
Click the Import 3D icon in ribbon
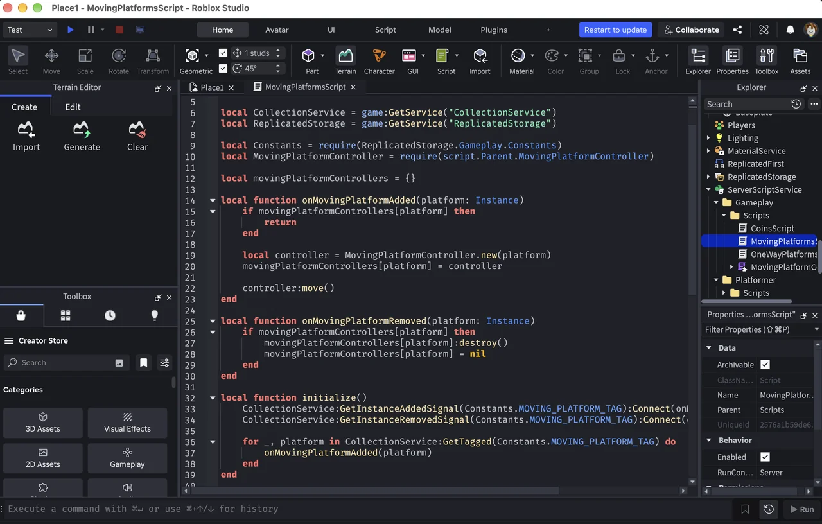pos(480,61)
